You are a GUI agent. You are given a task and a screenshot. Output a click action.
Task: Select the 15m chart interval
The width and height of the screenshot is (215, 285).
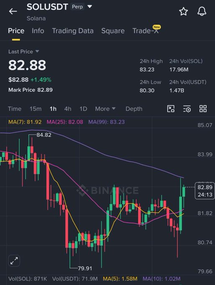click(x=36, y=109)
